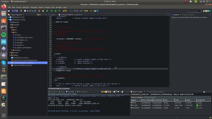
Task: Open syscalls.c file
Action: click(20, 43)
